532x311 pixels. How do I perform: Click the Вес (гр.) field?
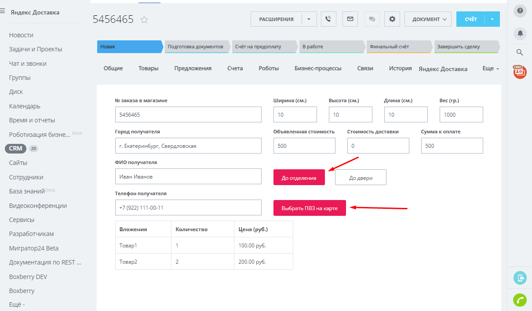(461, 114)
